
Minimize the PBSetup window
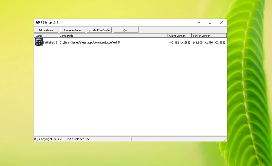point(199,22)
